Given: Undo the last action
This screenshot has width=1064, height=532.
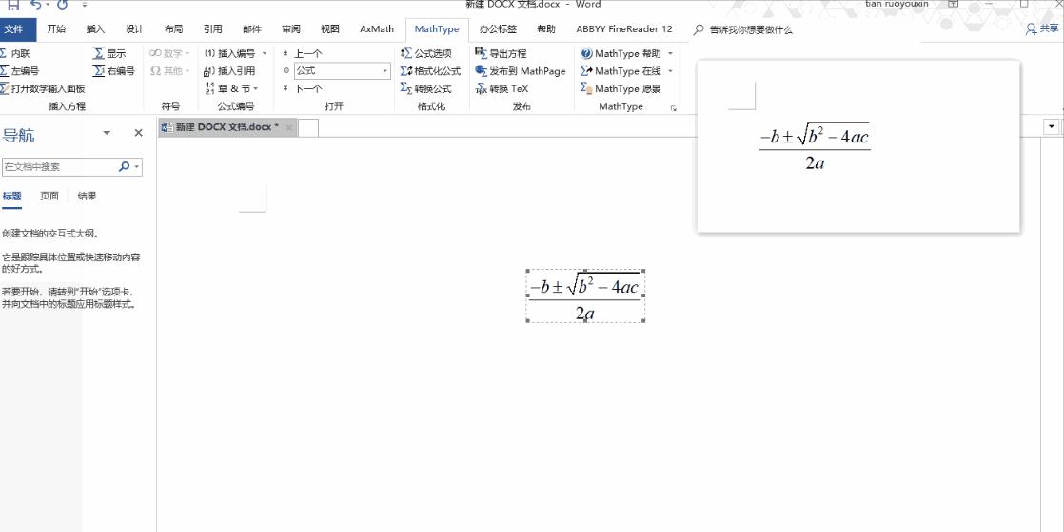Looking at the screenshot, I should (x=35, y=5).
